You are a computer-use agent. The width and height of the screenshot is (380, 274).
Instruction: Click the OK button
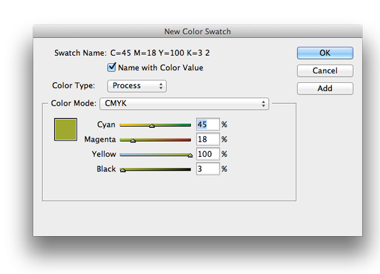pos(325,53)
